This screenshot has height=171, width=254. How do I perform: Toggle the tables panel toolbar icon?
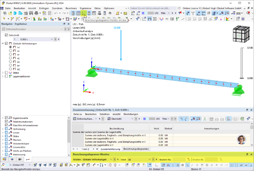[x=79, y=13]
